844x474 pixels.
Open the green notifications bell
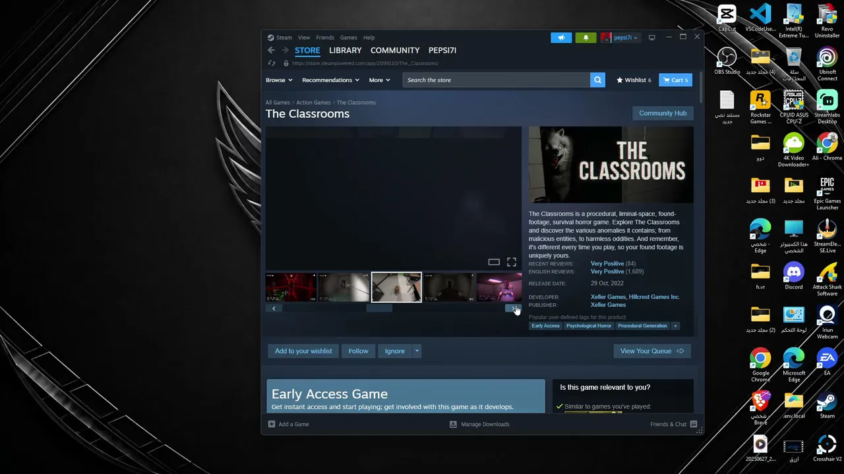click(586, 38)
